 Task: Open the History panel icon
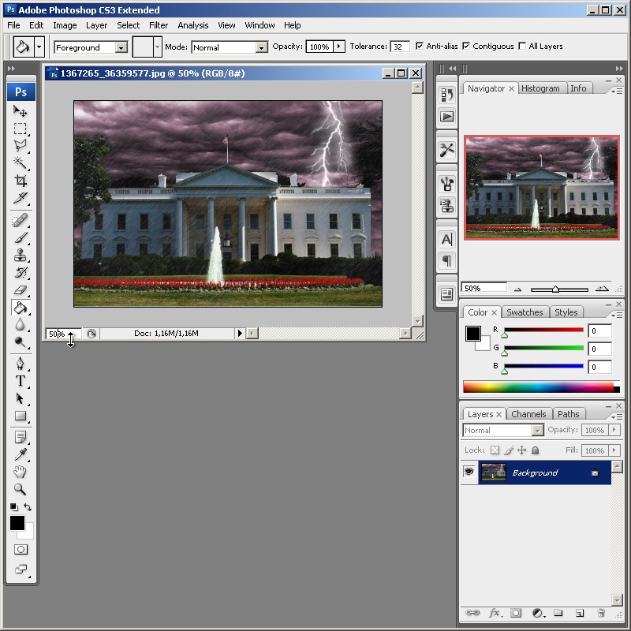446,95
